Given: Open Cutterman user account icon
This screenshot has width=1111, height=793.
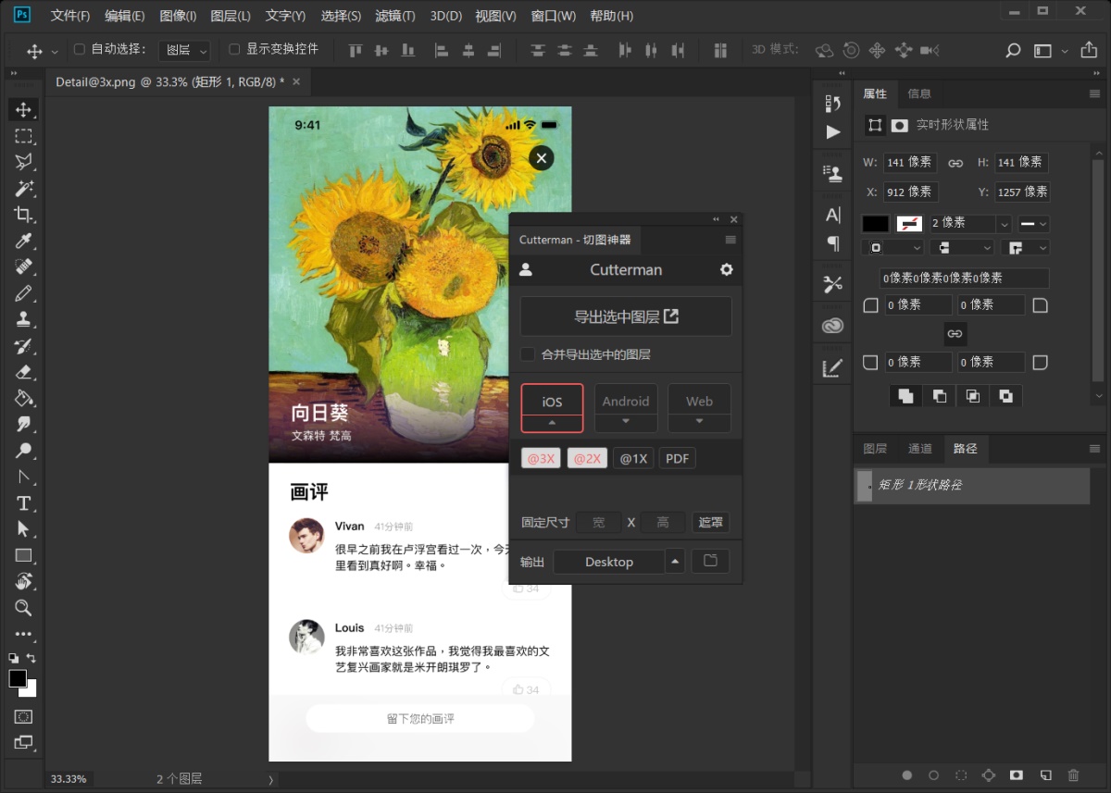Looking at the screenshot, I should pyautogui.click(x=526, y=269).
